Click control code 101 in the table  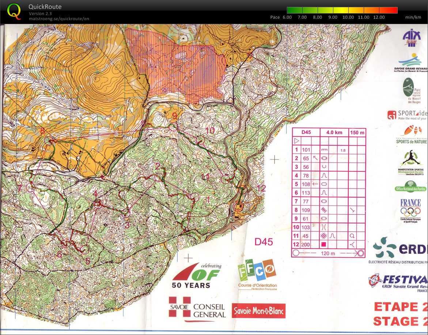pos(306,150)
